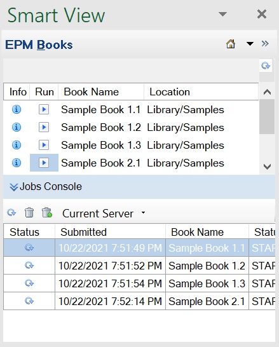Delete all completed jobs trash icon
279x347 pixels.
tap(46, 213)
